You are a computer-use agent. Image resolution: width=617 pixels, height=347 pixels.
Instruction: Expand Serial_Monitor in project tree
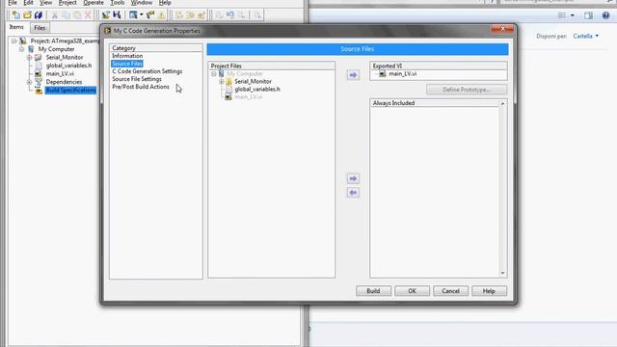(x=29, y=58)
